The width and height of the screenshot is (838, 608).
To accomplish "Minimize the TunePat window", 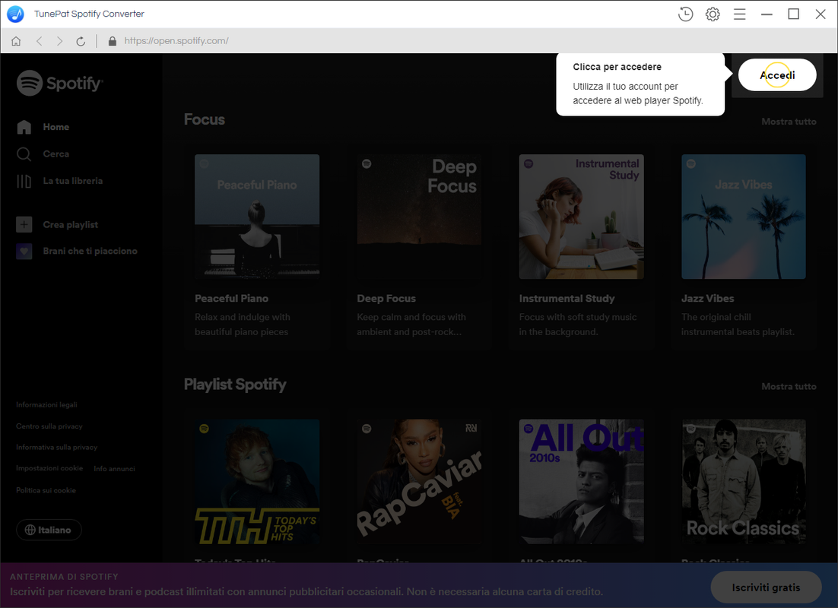I will click(x=767, y=14).
